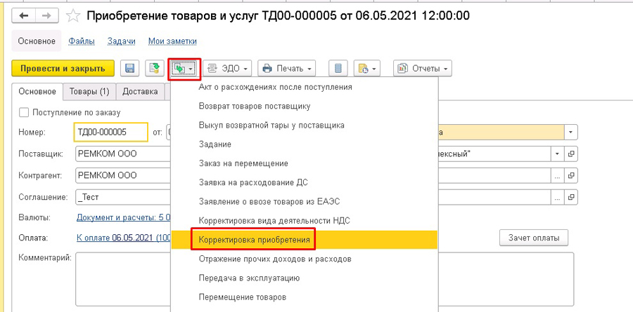
Task: Open the document-with-clock dropdown icon
Action: 366,69
